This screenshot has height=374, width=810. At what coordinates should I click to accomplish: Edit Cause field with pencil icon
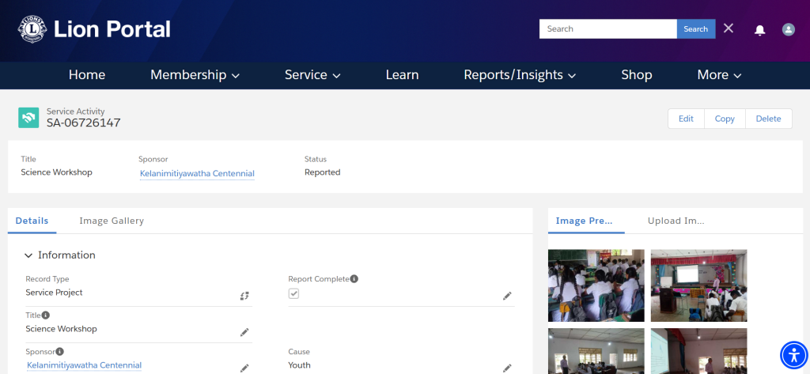(507, 368)
